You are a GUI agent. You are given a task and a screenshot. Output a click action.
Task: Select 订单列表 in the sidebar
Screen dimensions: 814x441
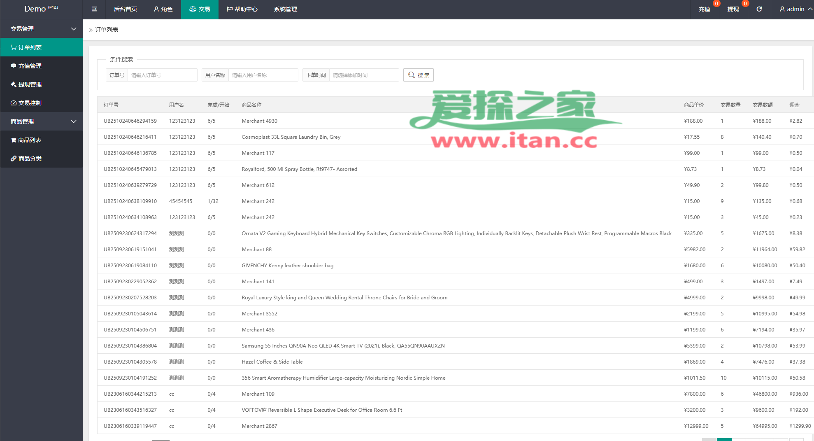[30, 47]
